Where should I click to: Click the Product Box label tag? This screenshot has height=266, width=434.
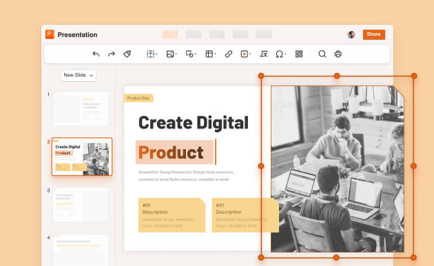138,98
